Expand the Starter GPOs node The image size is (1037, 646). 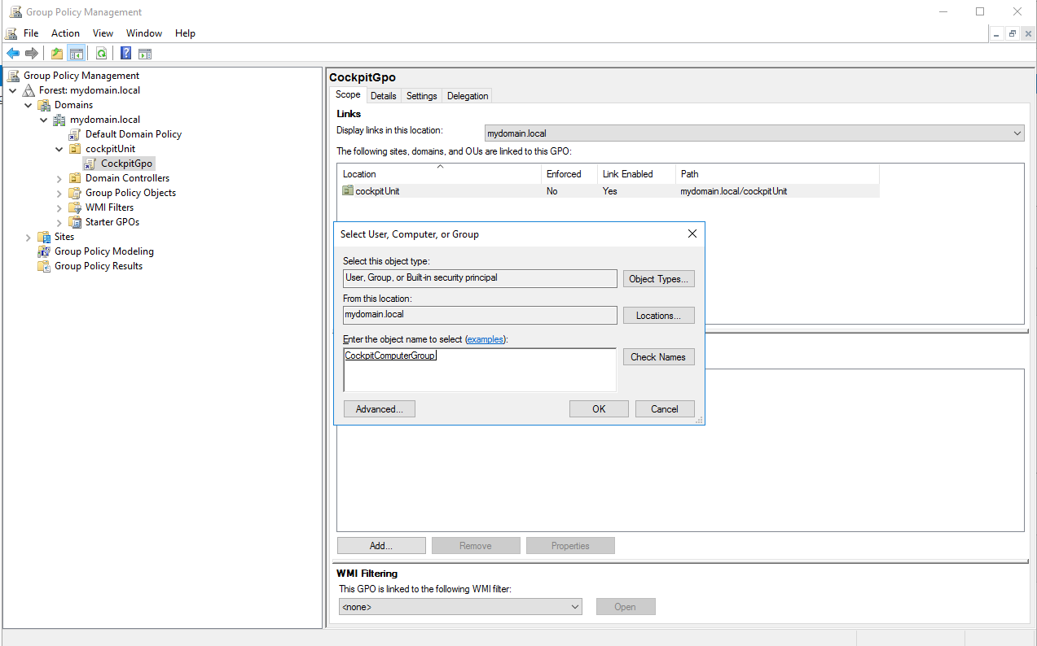tap(59, 222)
